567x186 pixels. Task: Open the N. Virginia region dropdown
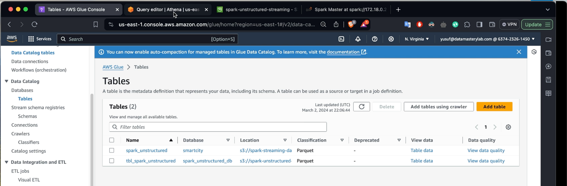[x=417, y=39]
